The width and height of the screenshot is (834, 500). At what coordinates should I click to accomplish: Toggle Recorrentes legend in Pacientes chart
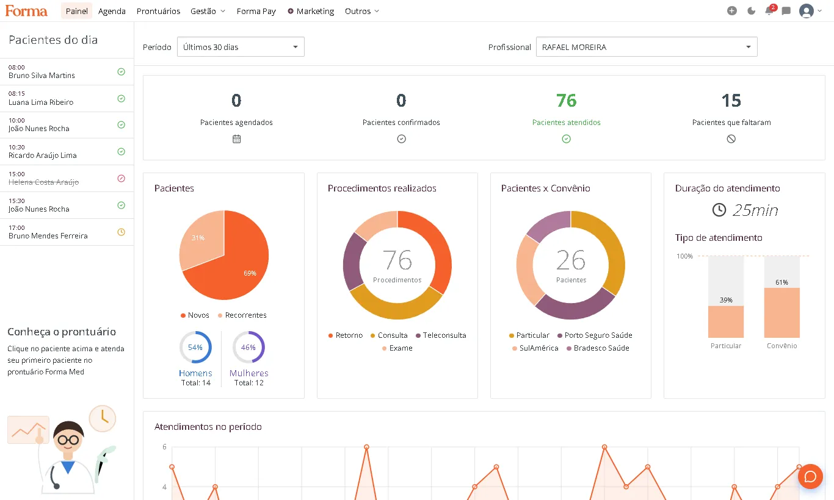point(242,315)
